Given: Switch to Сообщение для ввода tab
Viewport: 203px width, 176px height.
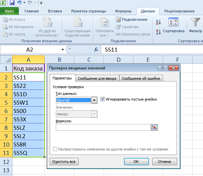Looking at the screenshot, I should 97,78.
